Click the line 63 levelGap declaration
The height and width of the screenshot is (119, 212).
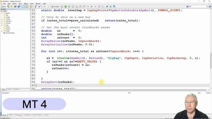[x=112, y=10]
